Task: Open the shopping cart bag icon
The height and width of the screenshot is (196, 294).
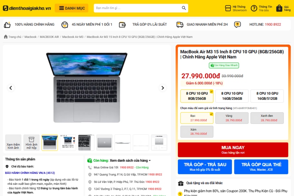Action: click(279, 8)
